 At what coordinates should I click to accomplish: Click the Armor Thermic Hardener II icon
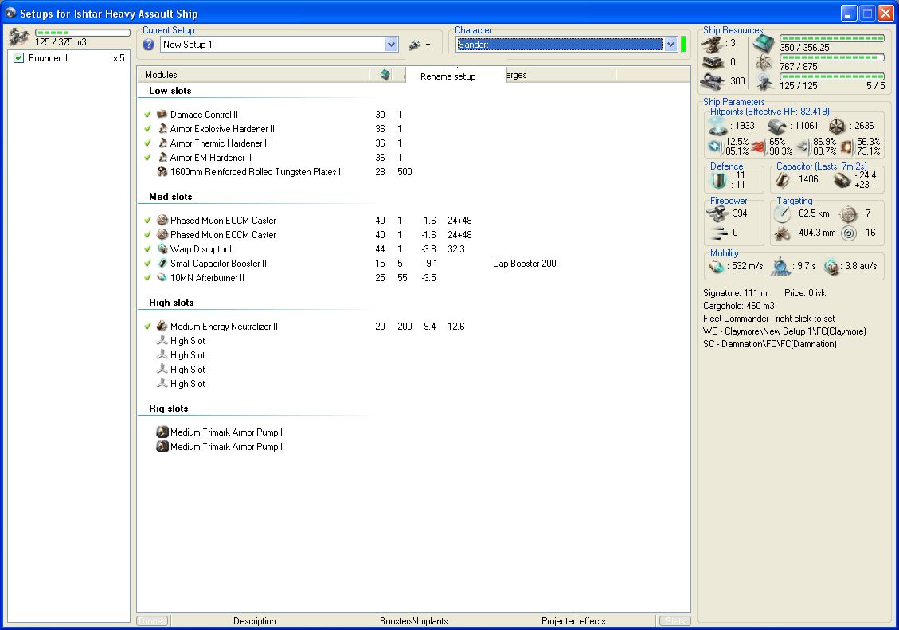coord(162,143)
